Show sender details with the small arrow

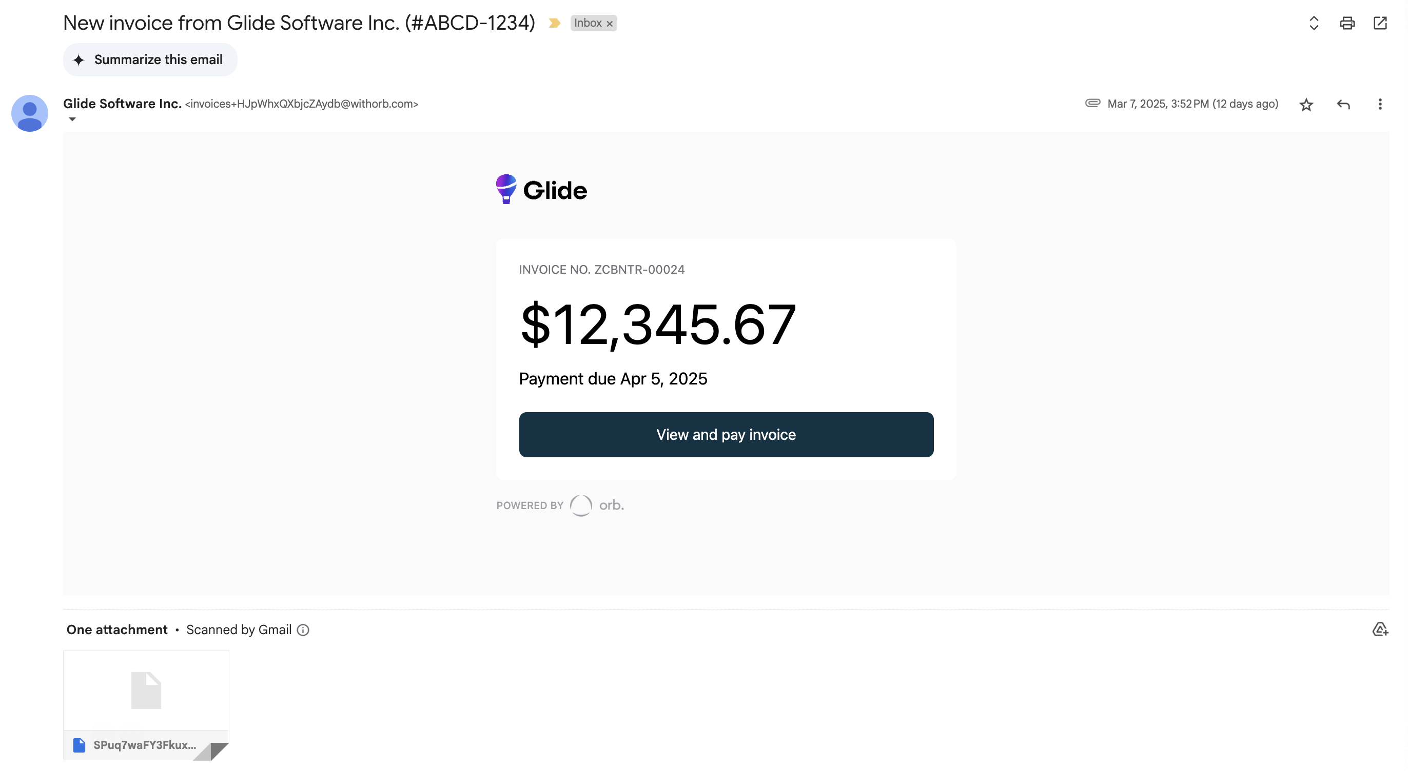click(x=72, y=119)
